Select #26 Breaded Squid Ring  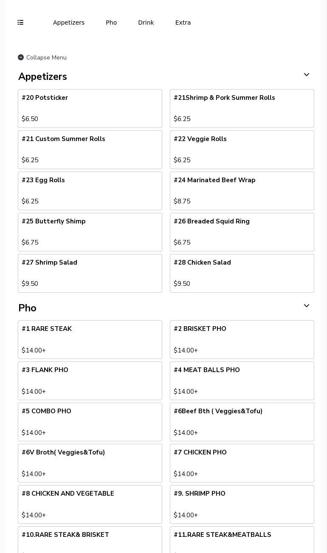pyautogui.click(x=242, y=232)
